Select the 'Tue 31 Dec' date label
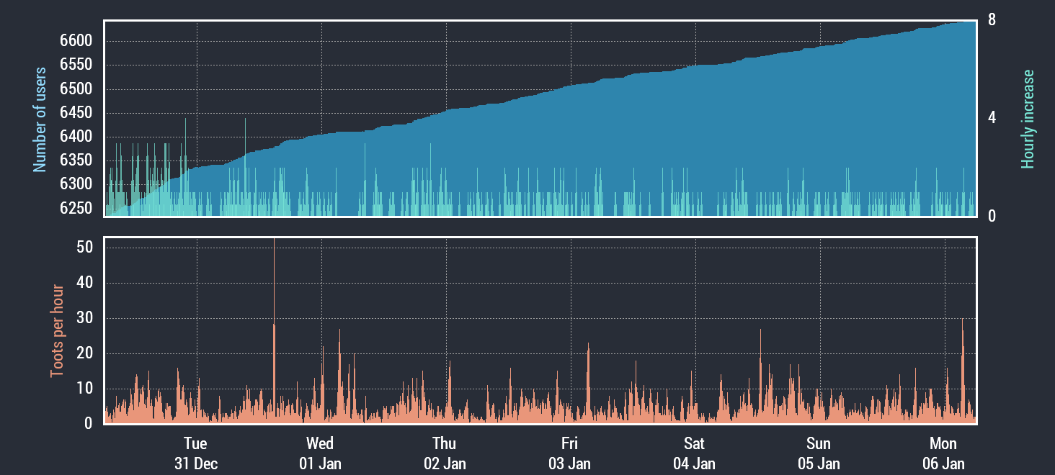1055x475 pixels. (x=195, y=453)
